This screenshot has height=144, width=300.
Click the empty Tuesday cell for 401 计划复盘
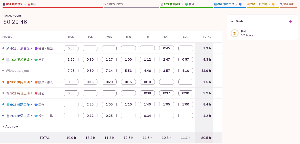point(90,48)
